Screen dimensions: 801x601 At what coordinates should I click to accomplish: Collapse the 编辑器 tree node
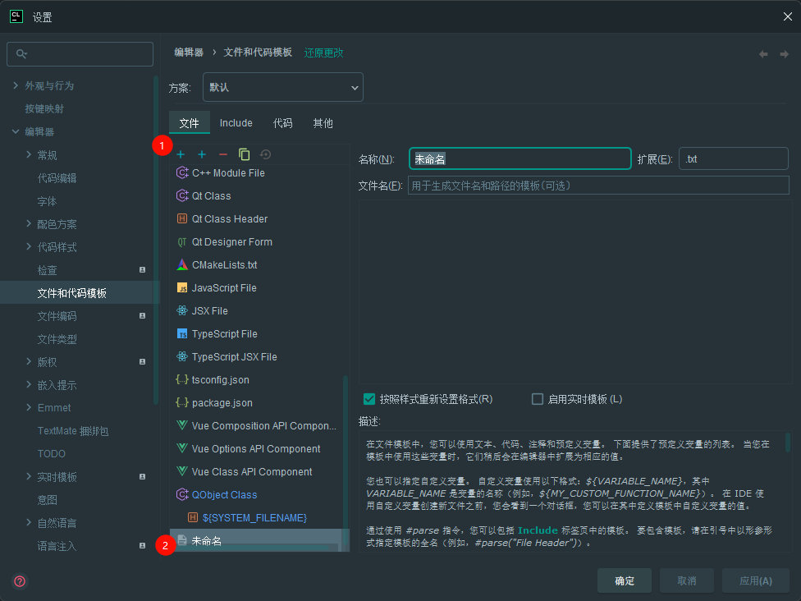[x=16, y=131]
